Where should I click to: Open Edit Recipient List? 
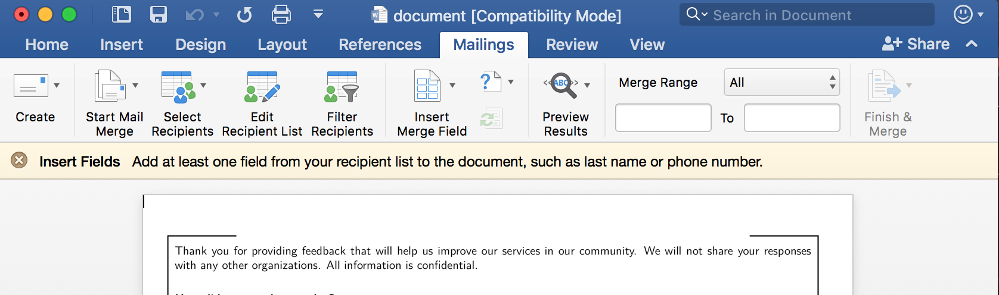[262, 105]
